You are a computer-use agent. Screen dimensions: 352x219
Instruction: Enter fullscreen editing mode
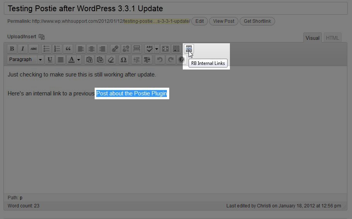(x=165, y=49)
